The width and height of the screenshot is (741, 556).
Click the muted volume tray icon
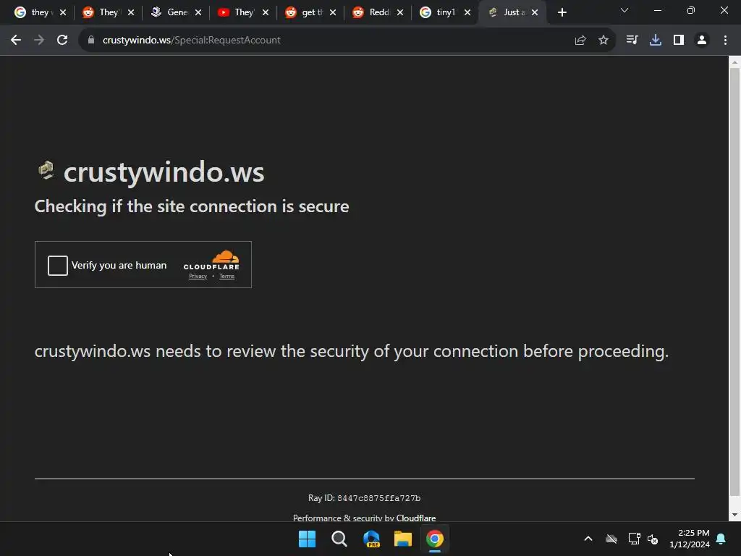pyautogui.click(x=653, y=539)
